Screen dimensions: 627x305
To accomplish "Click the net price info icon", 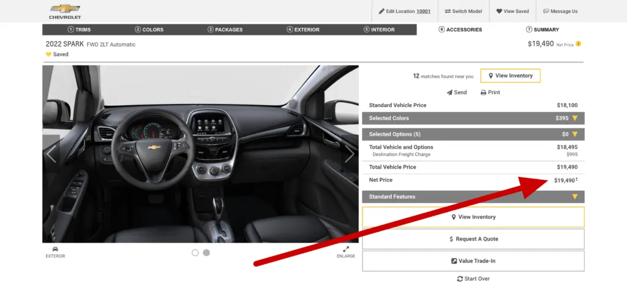I will [579, 44].
